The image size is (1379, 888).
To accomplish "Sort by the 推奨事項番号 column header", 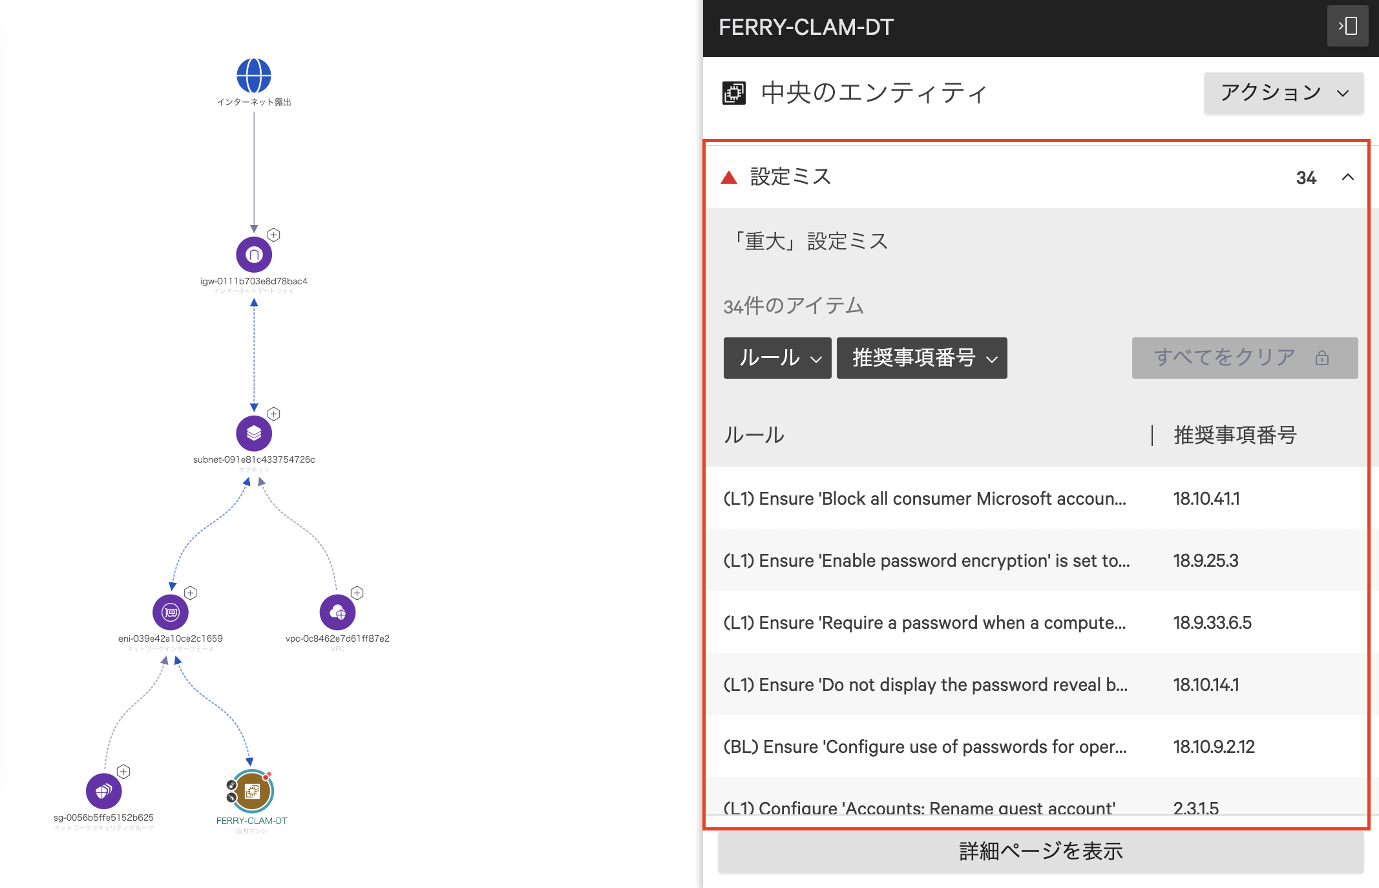I will click(x=1235, y=435).
